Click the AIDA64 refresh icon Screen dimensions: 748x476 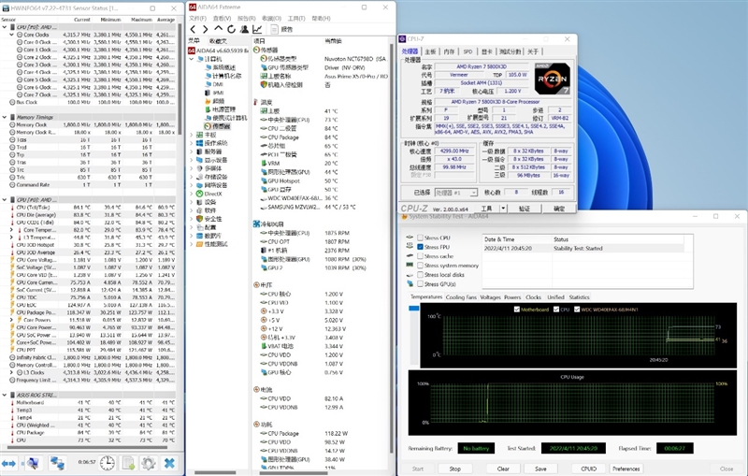pos(231,30)
